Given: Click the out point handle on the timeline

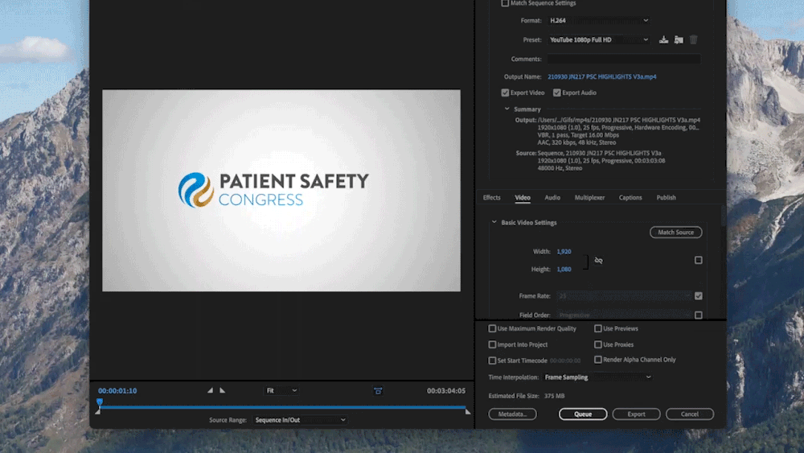Looking at the screenshot, I should [x=468, y=411].
